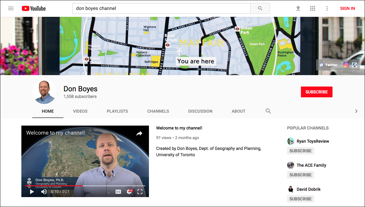Open David Dobrik channel avatar
The image size is (365, 207).
click(291, 189)
